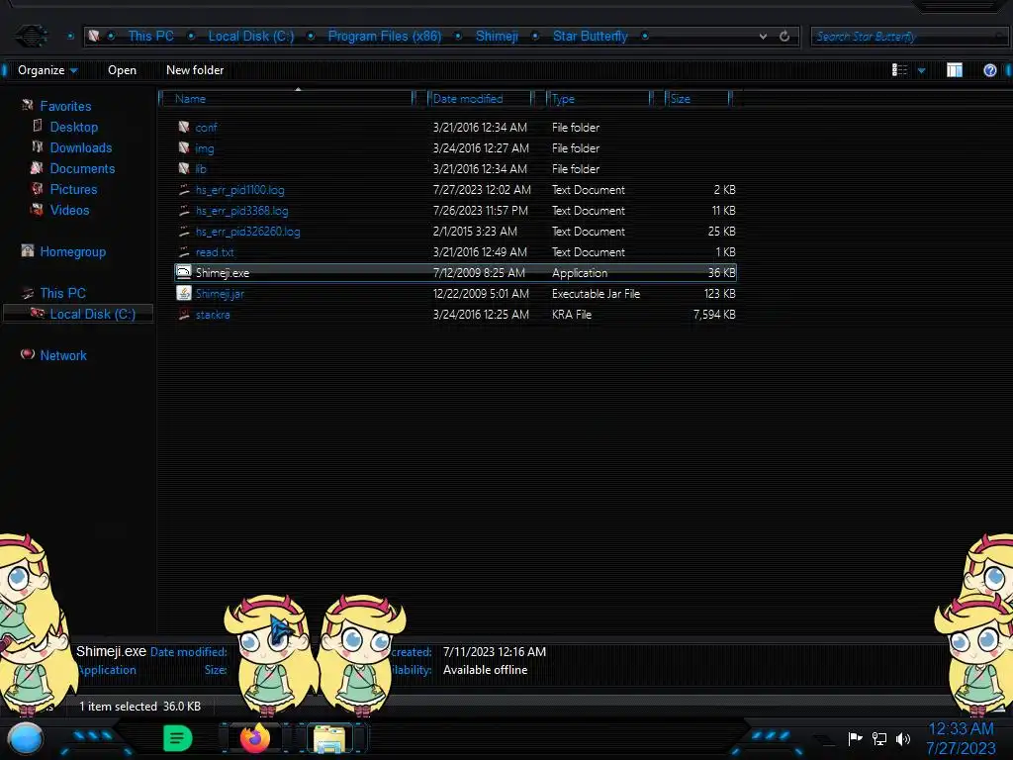The height and width of the screenshot is (760, 1013).
Task: Open Downloads in the sidebar
Action: point(81,147)
